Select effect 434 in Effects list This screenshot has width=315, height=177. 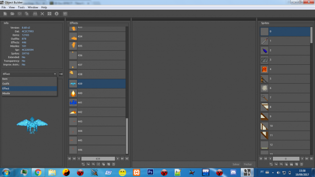[x=97, y=36]
